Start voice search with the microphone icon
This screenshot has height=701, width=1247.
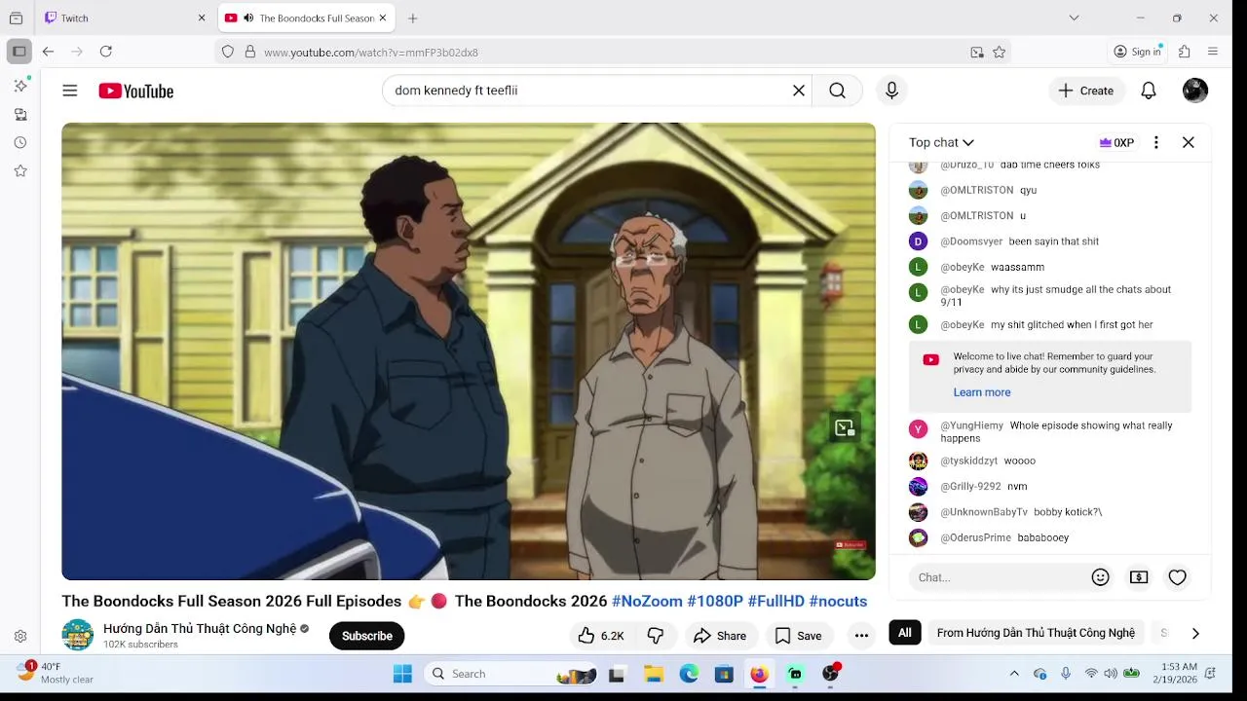click(x=891, y=91)
